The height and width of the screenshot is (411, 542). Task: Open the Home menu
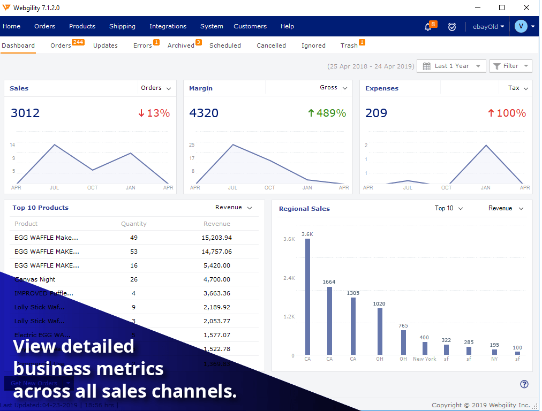click(11, 26)
